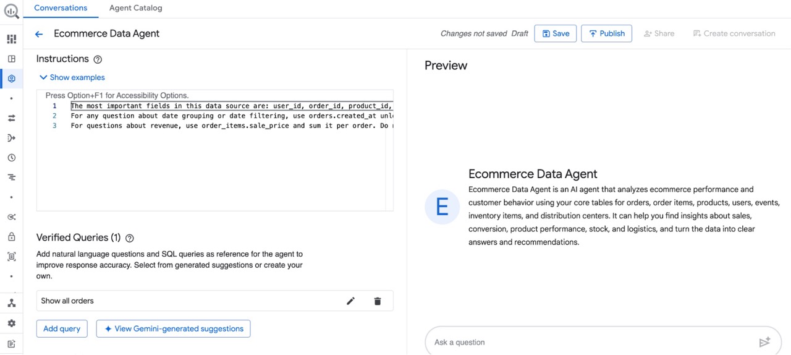Click the Verified Queries help icon
The height and width of the screenshot is (355, 791).
coord(129,238)
